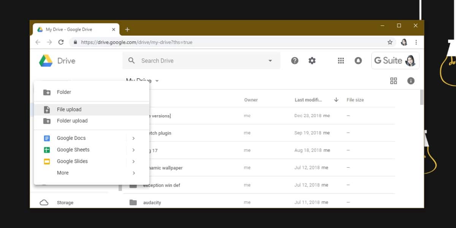
Task: Open the Google Docs icon in the menu
Action: pyautogui.click(x=47, y=138)
